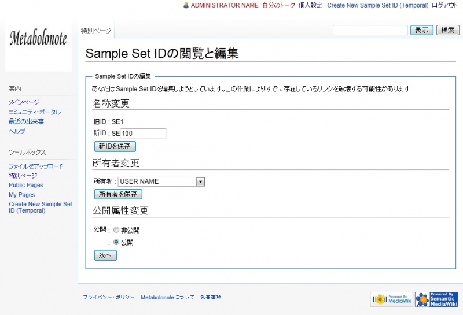Click the search input box
463x315 pixels.
[370, 30]
